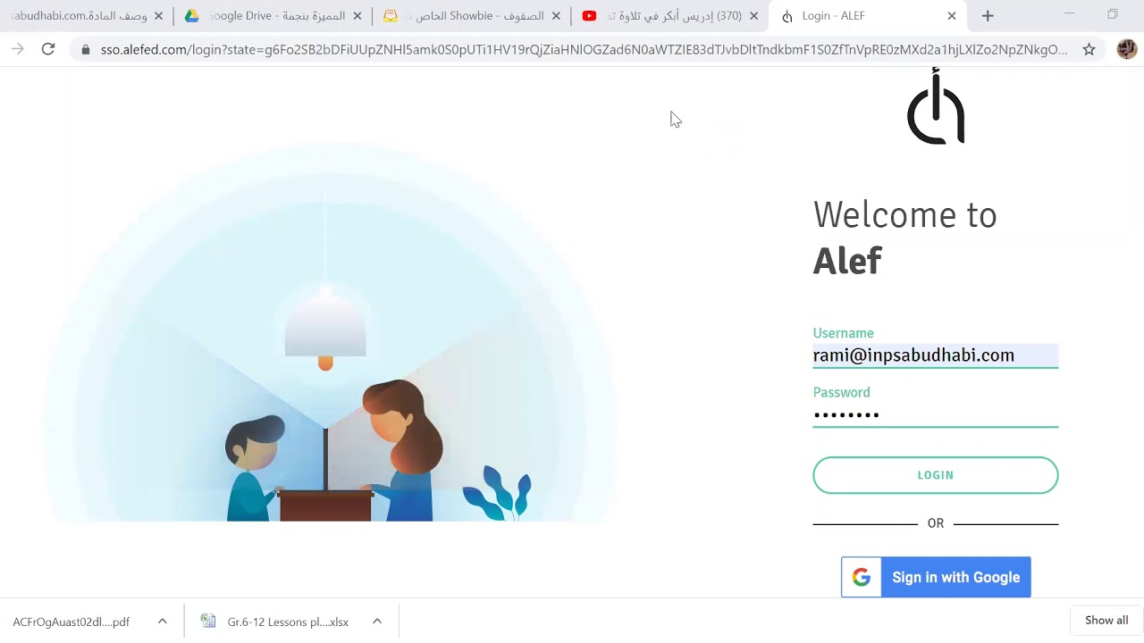
Task: Close the YouTube tab
Action: 753,16
